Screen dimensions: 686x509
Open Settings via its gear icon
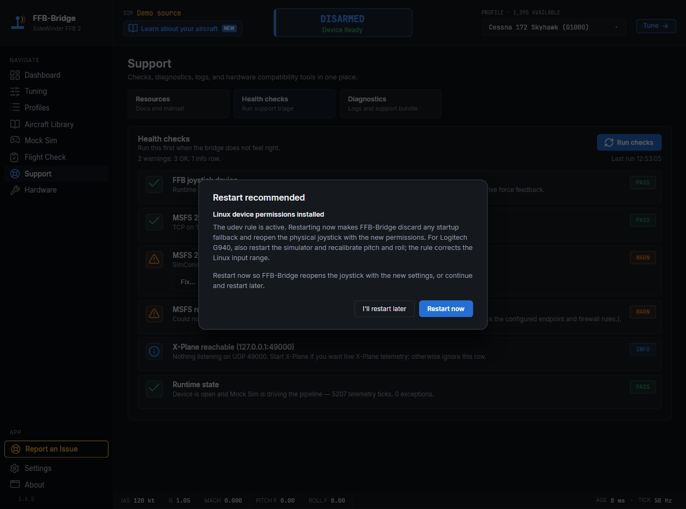tap(15, 468)
